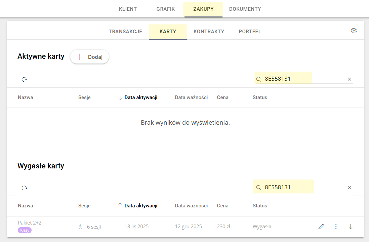
Task: Click the search icon in Wygasłe karty
Action: pos(259,188)
